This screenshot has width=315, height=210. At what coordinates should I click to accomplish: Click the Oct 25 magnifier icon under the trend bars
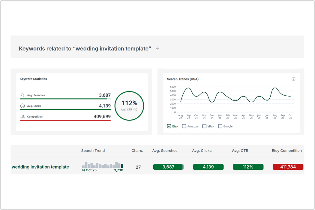click(x=84, y=170)
